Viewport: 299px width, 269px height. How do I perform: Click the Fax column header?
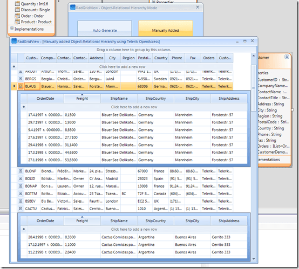(193, 58)
